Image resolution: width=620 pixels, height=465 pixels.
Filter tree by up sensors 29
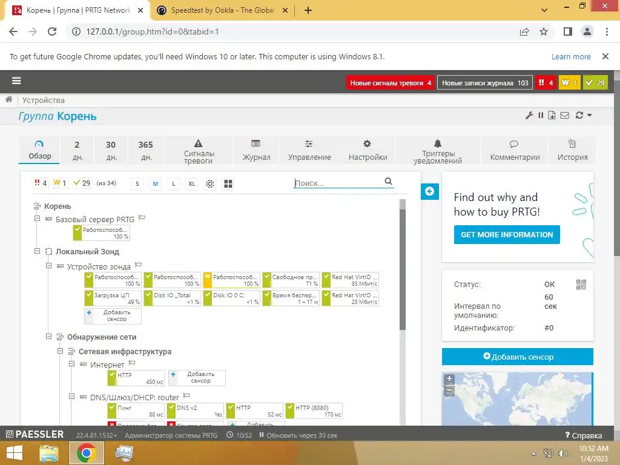pyautogui.click(x=82, y=183)
